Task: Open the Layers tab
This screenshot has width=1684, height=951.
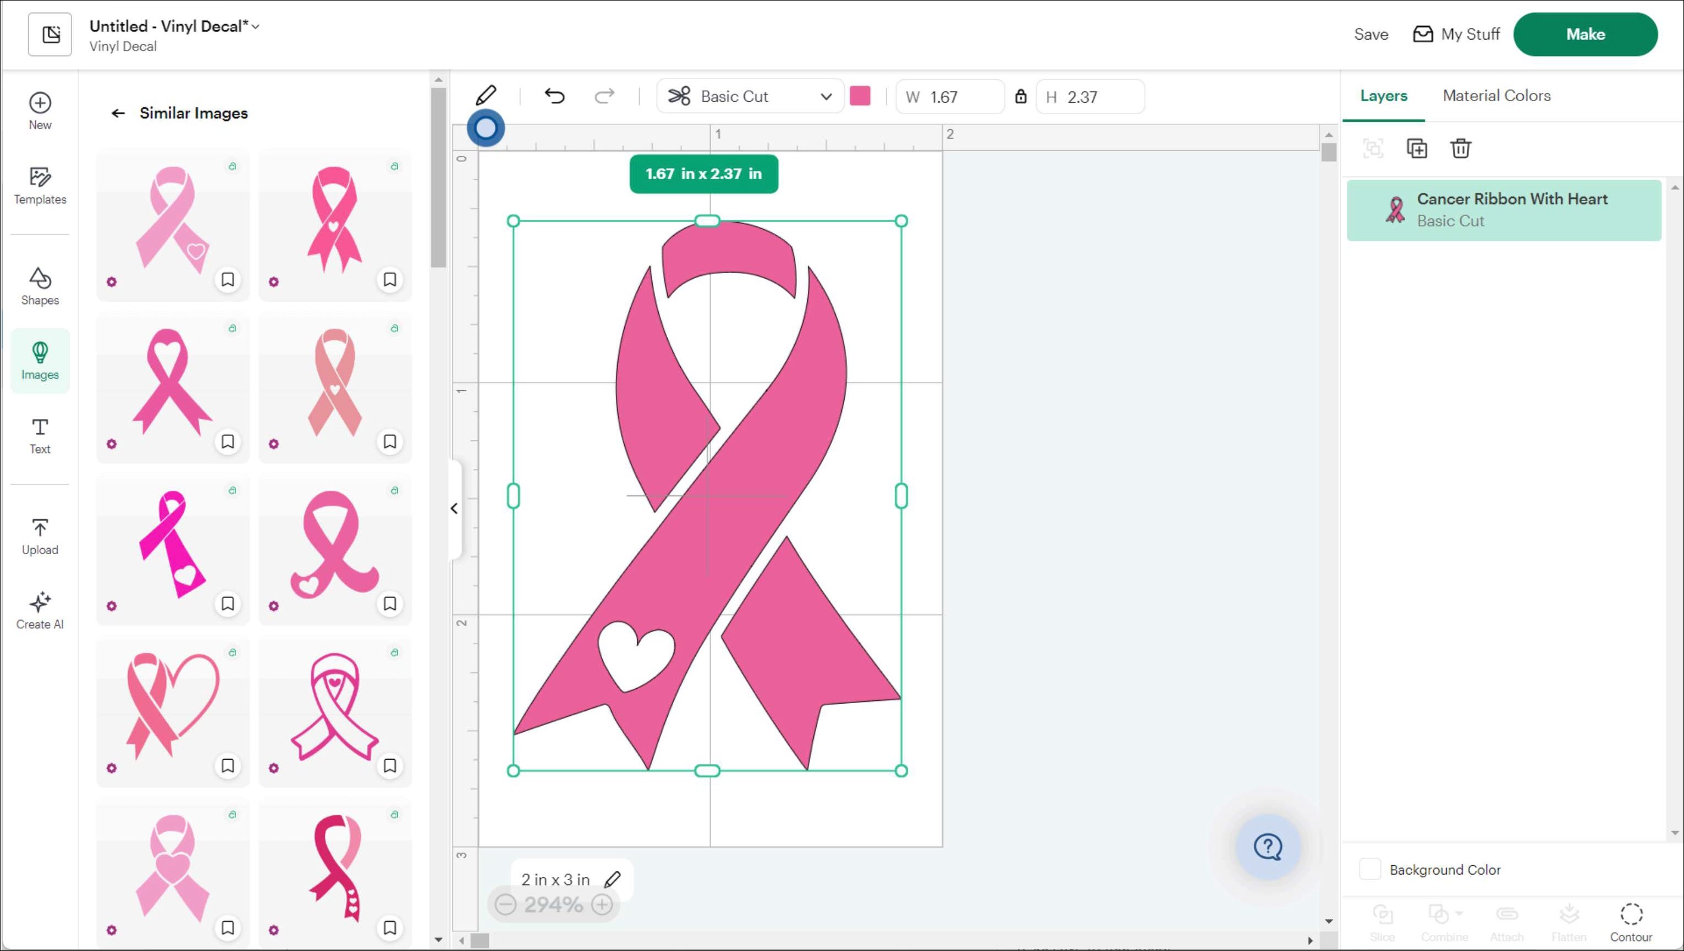Action: coord(1383,96)
